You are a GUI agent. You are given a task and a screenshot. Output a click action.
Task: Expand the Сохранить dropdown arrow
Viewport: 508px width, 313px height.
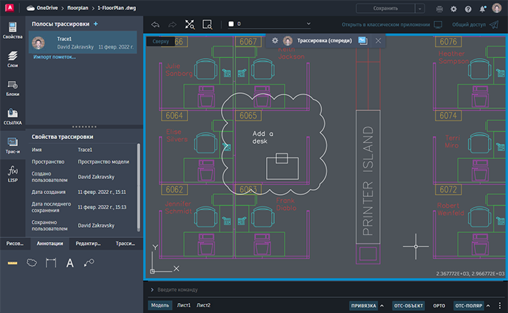(x=420, y=9)
